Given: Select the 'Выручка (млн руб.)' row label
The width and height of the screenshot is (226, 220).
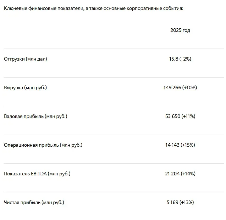Looking at the screenshot, I should tap(26, 88).
